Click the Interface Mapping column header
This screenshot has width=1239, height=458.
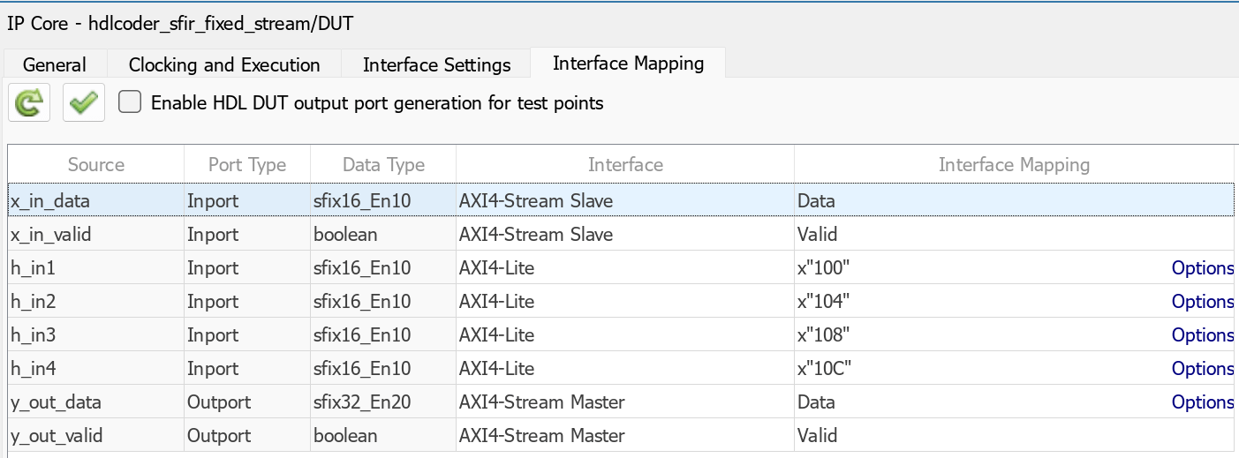pyautogui.click(x=1014, y=165)
